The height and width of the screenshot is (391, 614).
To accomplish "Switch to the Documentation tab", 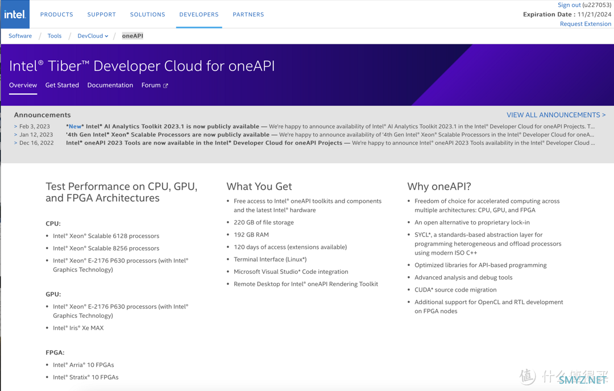I will pyautogui.click(x=110, y=85).
